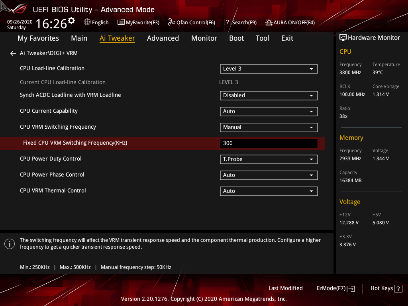Open MyFavorite(F3) list icon

(121, 22)
